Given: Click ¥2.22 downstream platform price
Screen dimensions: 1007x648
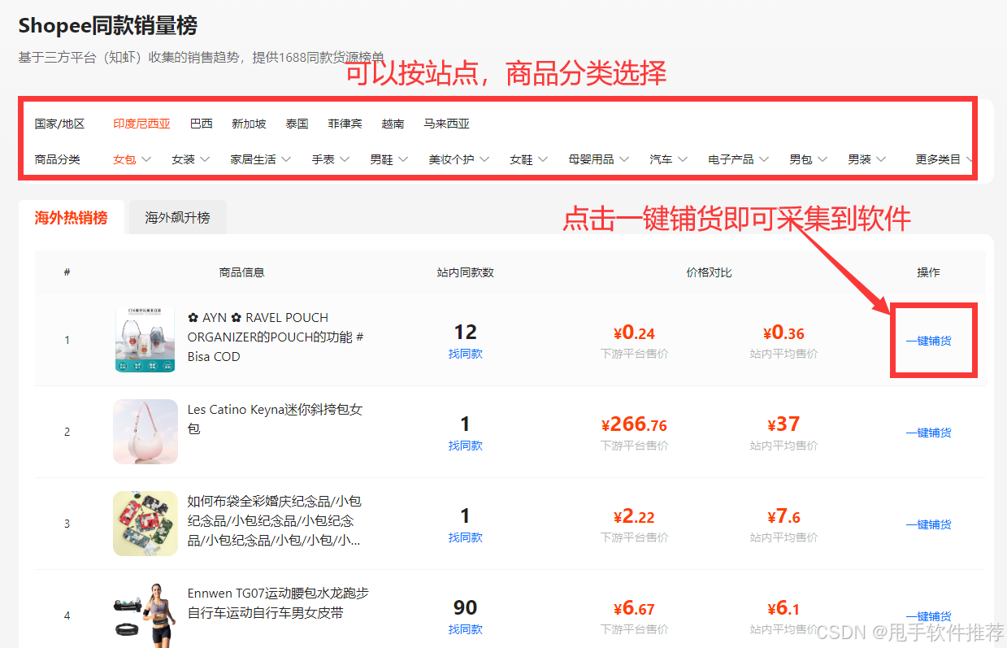Looking at the screenshot, I should pyautogui.click(x=634, y=516).
